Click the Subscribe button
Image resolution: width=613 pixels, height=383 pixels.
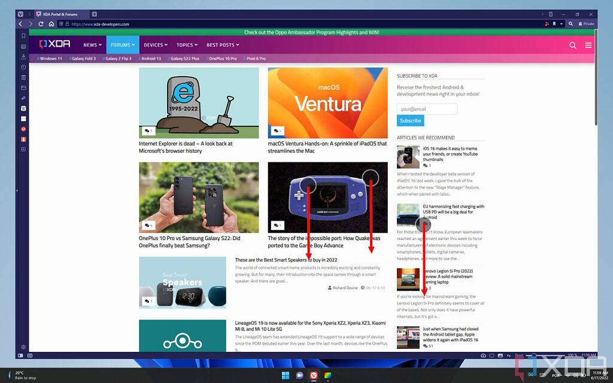[410, 120]
